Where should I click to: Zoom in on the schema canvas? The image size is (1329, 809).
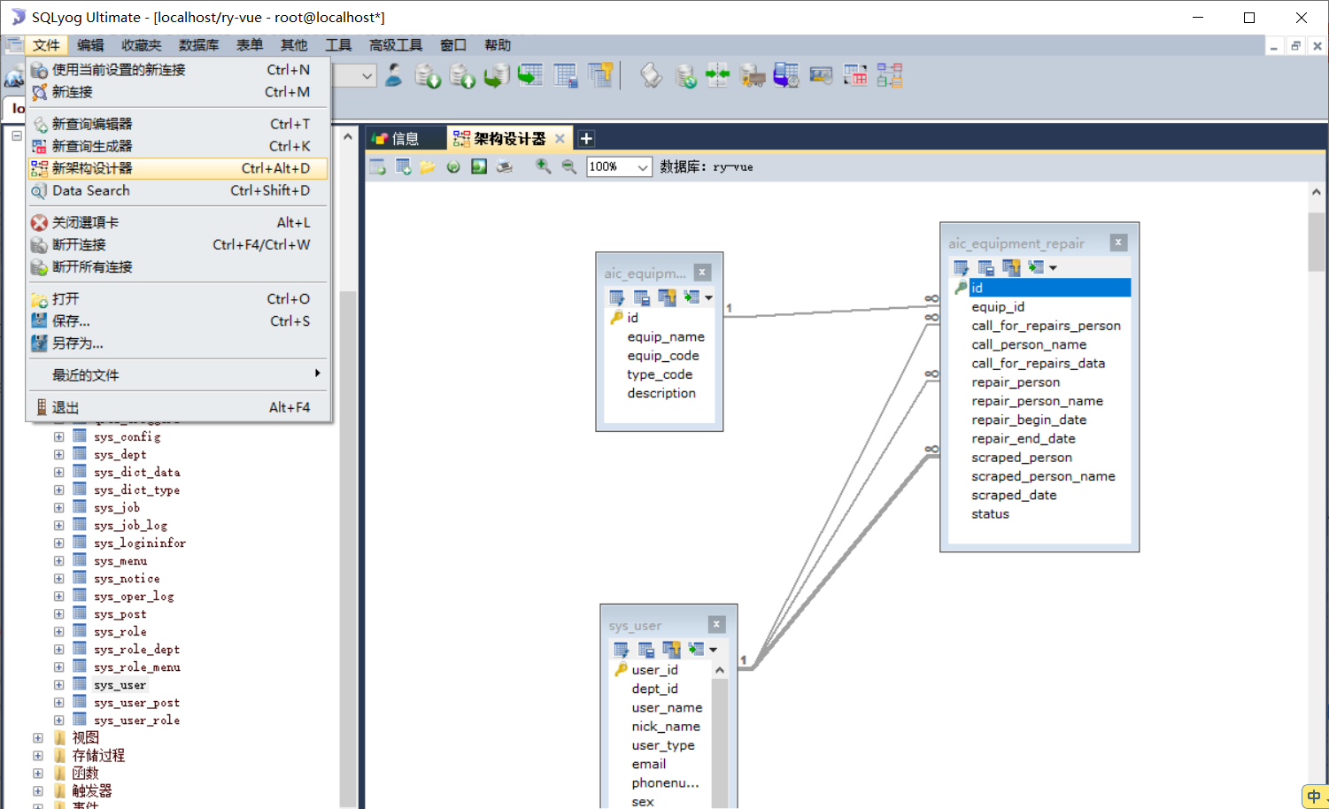[544, 166]
